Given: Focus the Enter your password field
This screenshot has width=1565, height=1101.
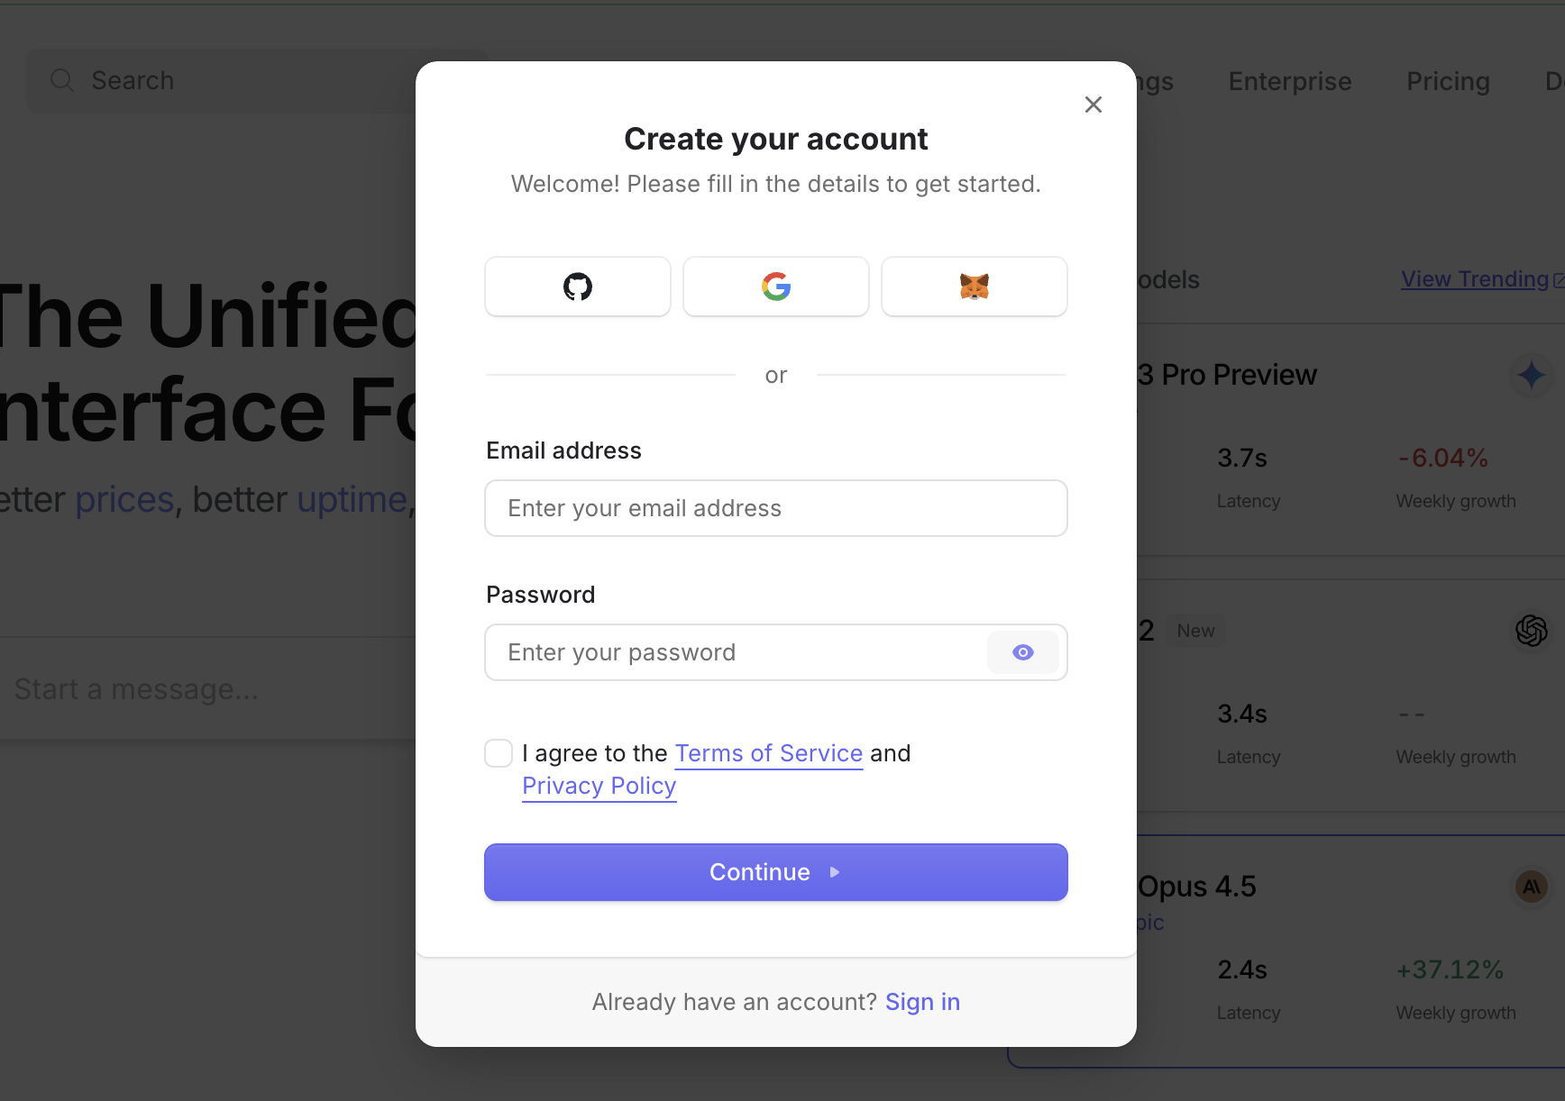Looking at the screenshot, I should pos(735,652).
